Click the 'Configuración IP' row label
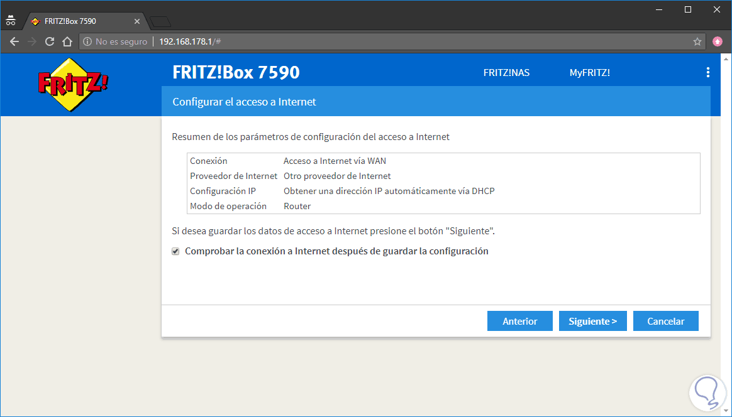The image size is (732, 417). coord(223,191)
